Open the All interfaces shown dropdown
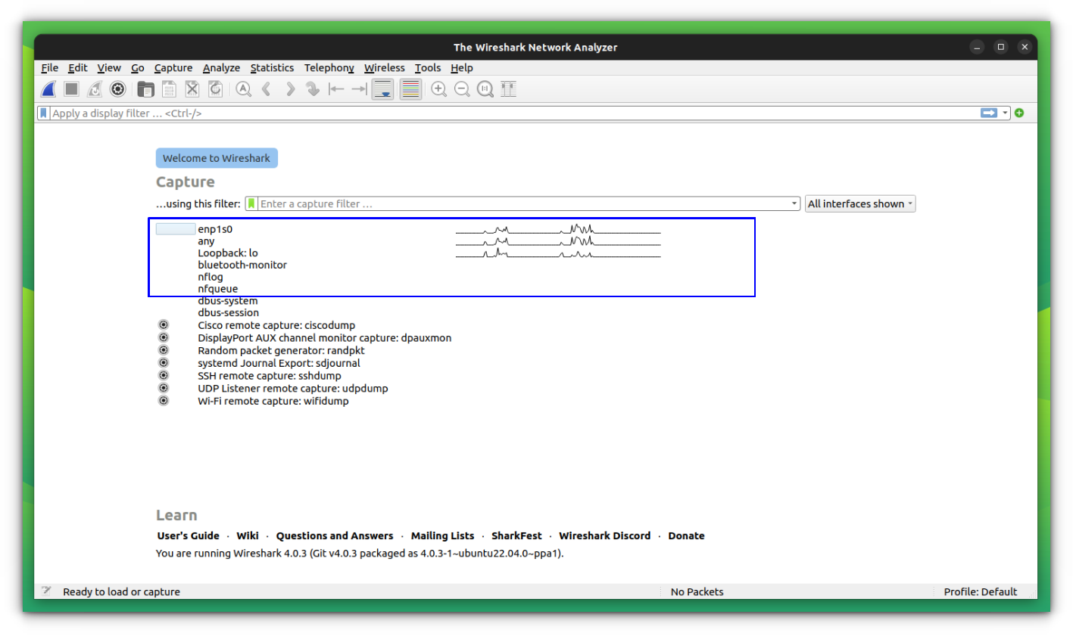The width and height of the screenshot is (1073, 636). [860, 203]
